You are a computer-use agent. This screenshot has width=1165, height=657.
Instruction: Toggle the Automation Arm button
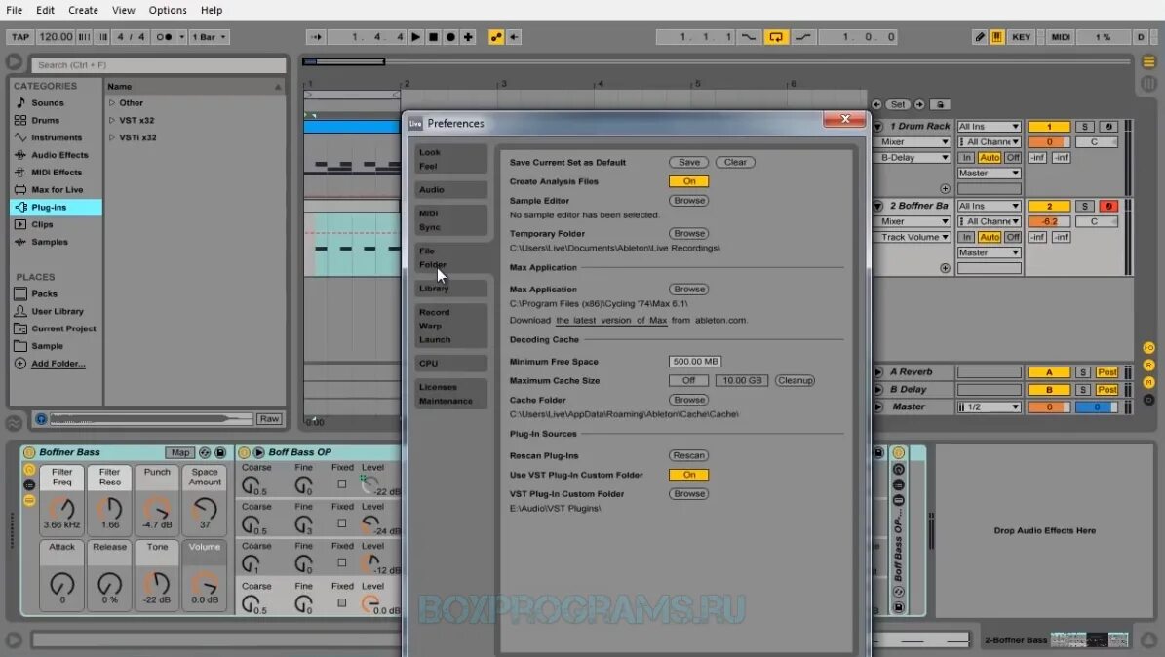(x=495, y=36)
